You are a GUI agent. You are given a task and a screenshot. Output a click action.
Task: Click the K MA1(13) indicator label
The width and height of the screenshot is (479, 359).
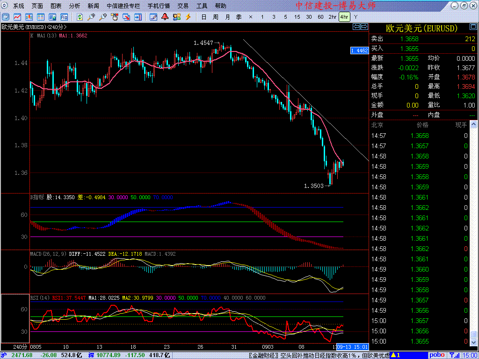[43, 36]
